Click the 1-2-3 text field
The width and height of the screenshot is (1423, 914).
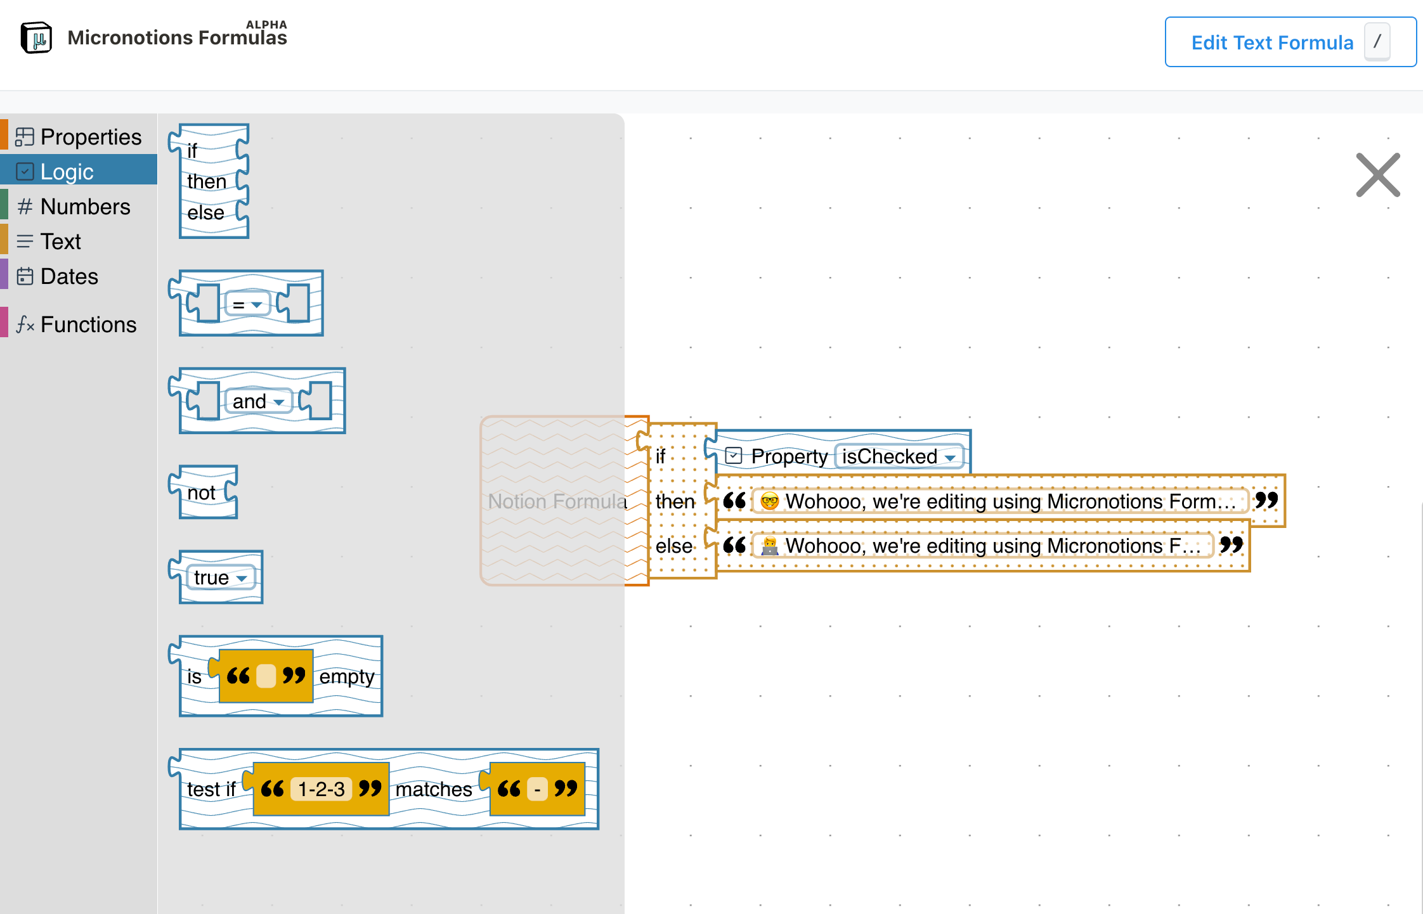(322, 789)
